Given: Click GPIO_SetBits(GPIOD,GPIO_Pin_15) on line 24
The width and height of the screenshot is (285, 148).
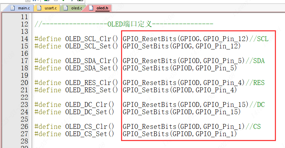Looking at the screenshot, I should pos(182,112).
